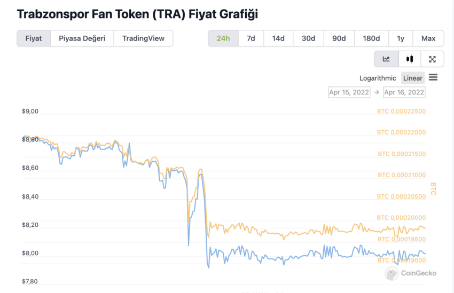The image size is (454, 293).
Task: Show the 180d price range
Action: [372, 38]
